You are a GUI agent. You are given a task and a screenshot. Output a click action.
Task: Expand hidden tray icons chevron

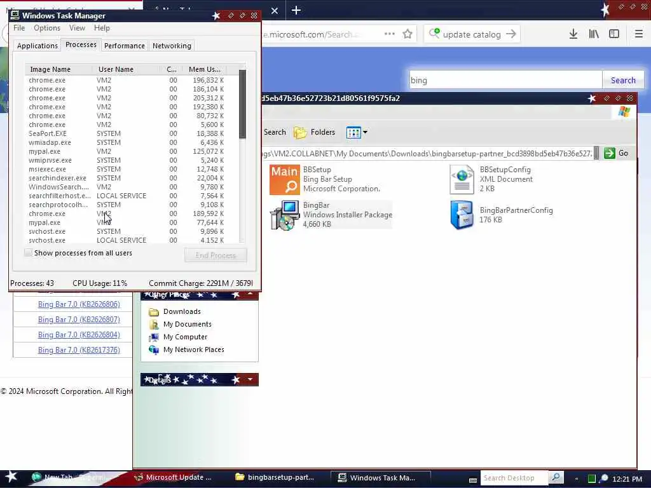point(576,479)
